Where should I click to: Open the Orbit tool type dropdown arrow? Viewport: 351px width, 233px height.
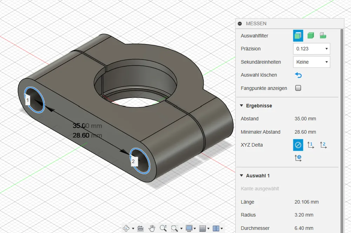tap(133, 228)
